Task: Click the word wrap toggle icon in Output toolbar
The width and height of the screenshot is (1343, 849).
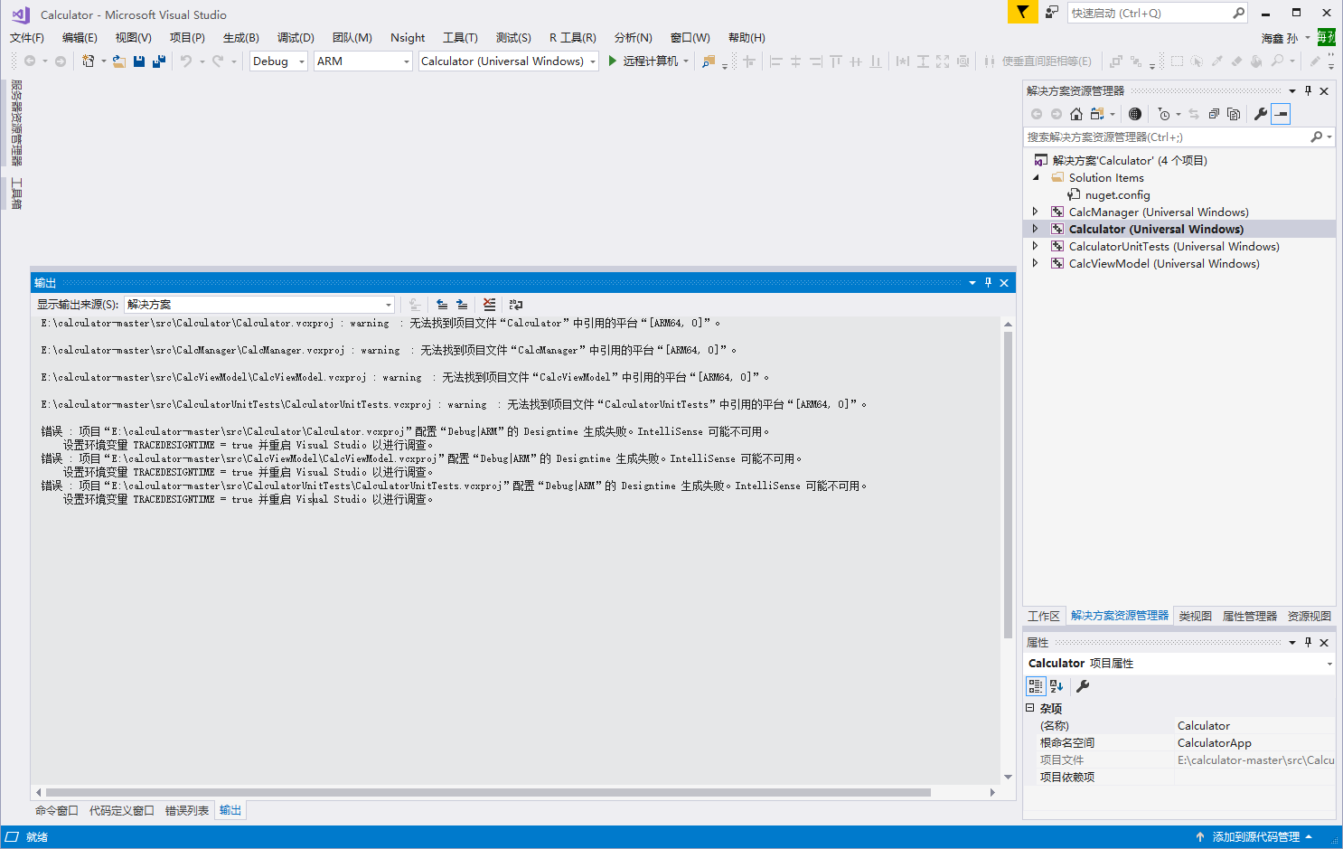Action: point(515,305)
